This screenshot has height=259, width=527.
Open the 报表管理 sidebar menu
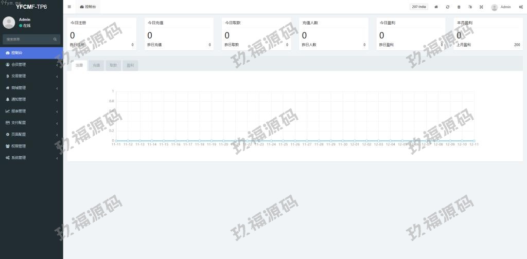(31, 111)
